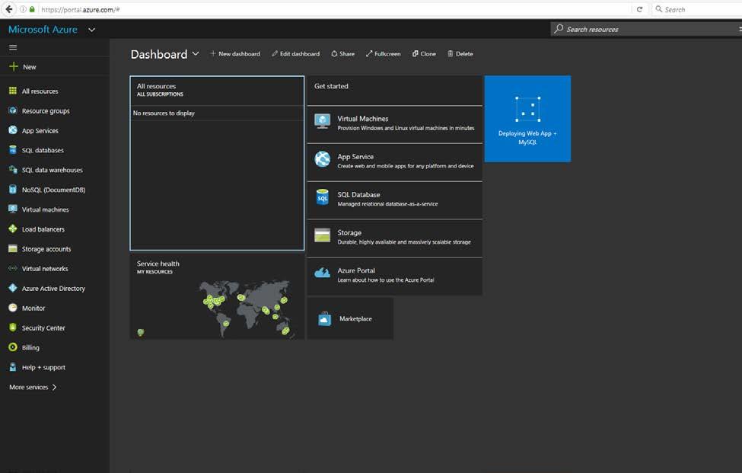This screenshot has height=473, width=742.
Task: Click the Load balancers diamond icon
Action: (13, 229)
